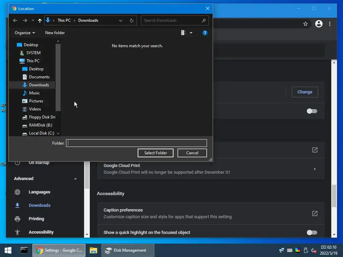Open the Organize menu
343x257 pixels.
coord(25,33)
